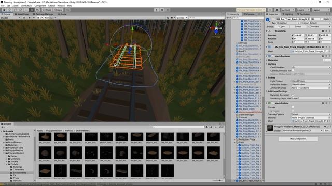Open the scene camera settings icon
Viewport: 332px width, 186px height.
tap(173, 18)
